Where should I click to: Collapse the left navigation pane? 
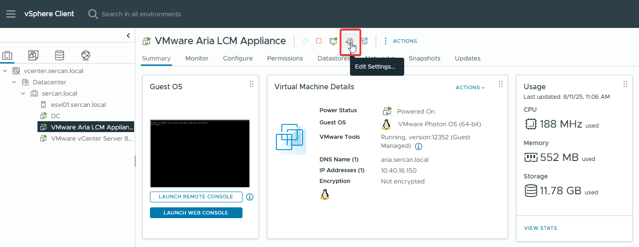pos(128,36)
